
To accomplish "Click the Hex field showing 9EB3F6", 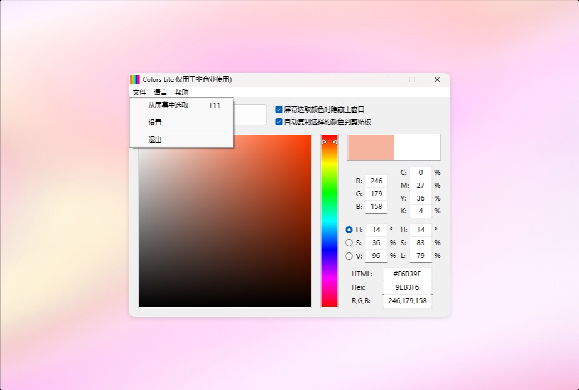I will [x=407, y=287].
